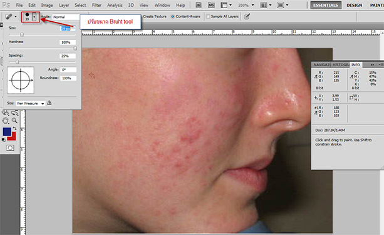Click the tablet pressure controls size icon

point(247,17)
